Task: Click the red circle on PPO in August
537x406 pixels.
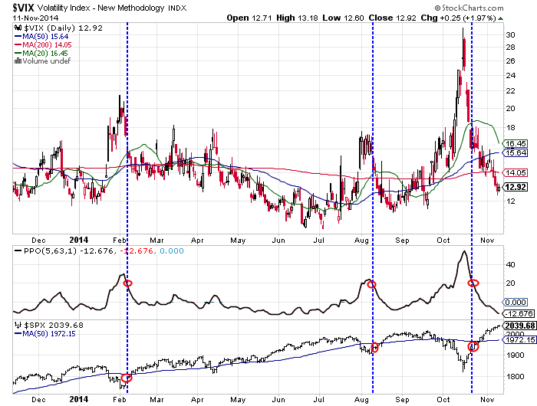Action: click(373, 284)
